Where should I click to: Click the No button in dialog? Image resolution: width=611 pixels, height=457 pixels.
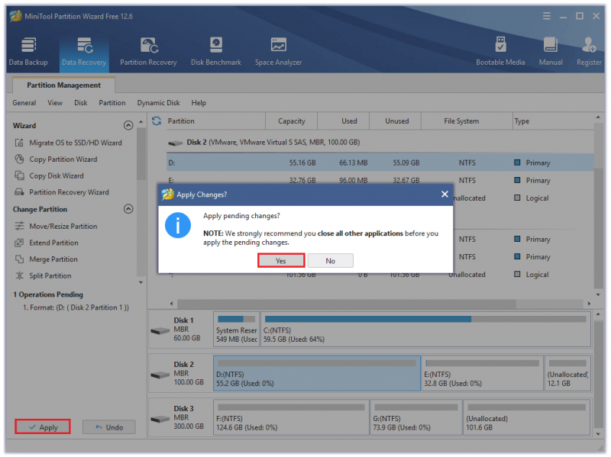(331, 260)
